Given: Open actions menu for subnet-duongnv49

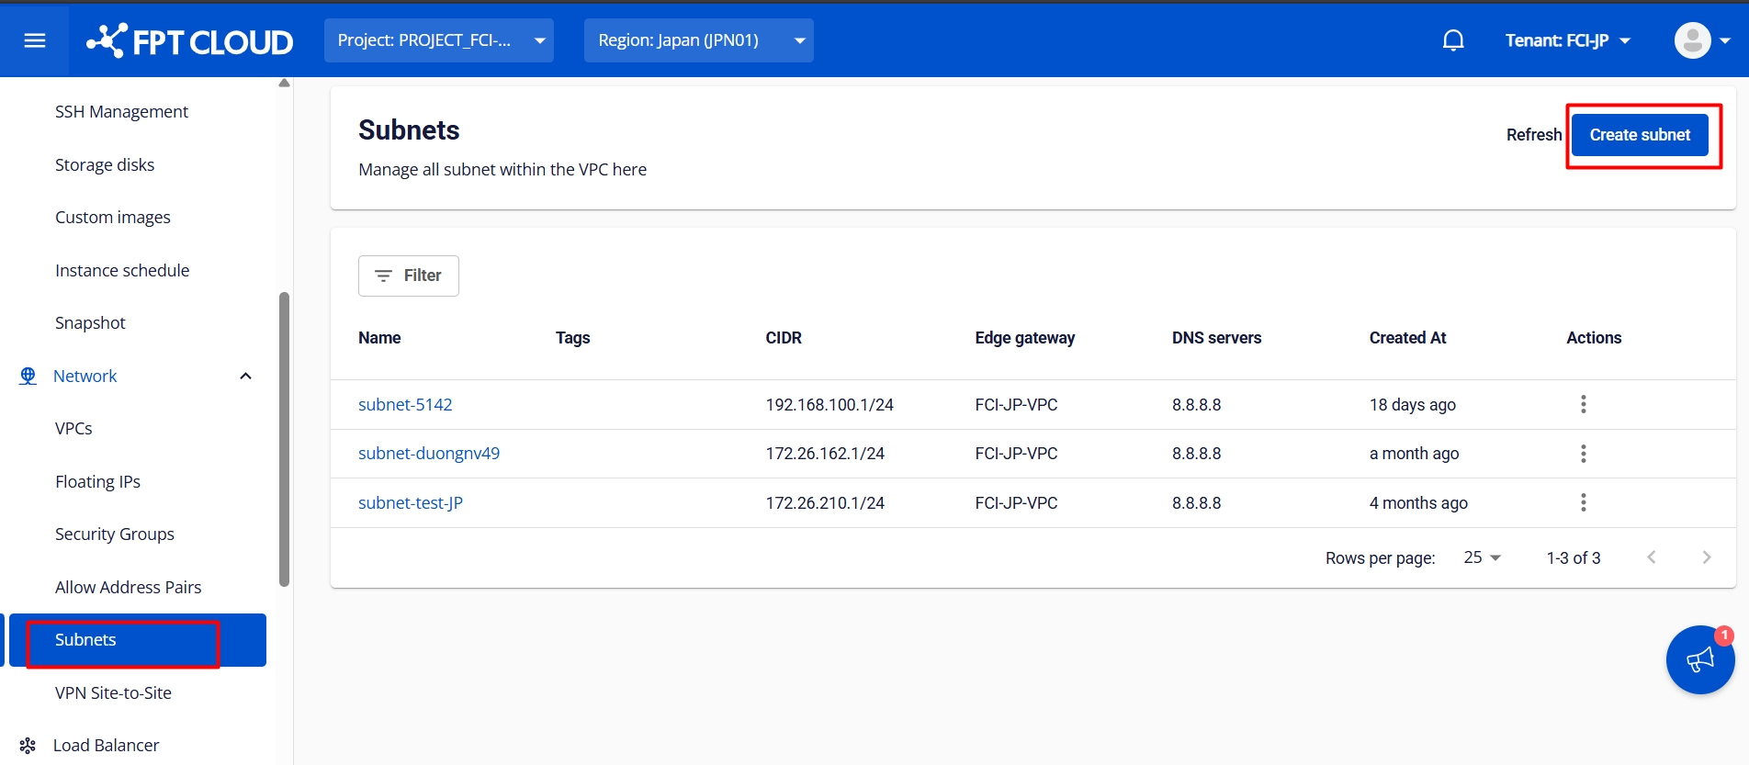Looking at the screenshot, I should click(x=1583, y=454).
